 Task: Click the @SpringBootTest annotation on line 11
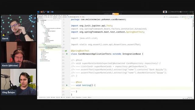pyautogui.click(x=80, y=51)
